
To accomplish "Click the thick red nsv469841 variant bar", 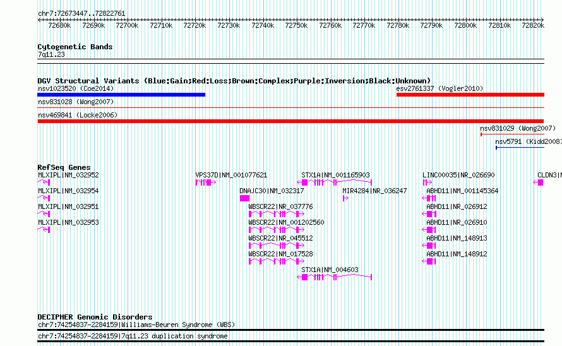I will (x=290, y=121).
